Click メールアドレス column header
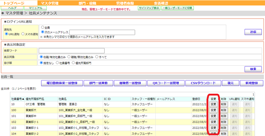This screenshot has height=136, width=265. (x=166, y=99)
